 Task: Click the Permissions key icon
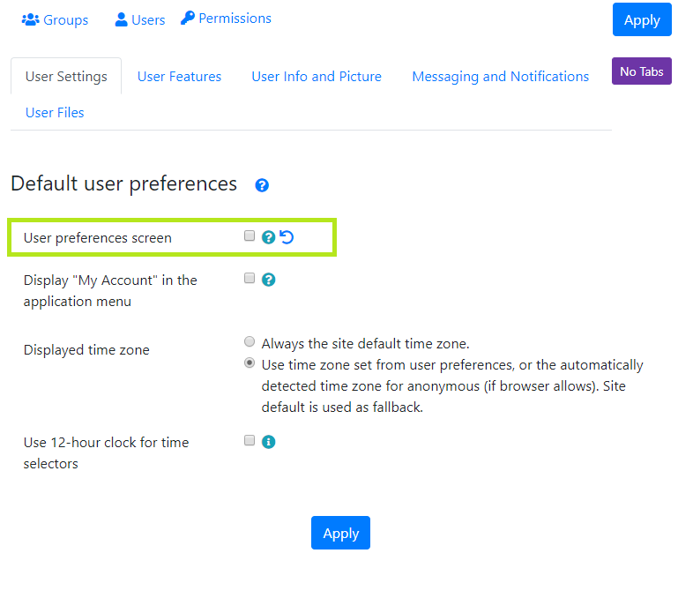click(187, 18)
